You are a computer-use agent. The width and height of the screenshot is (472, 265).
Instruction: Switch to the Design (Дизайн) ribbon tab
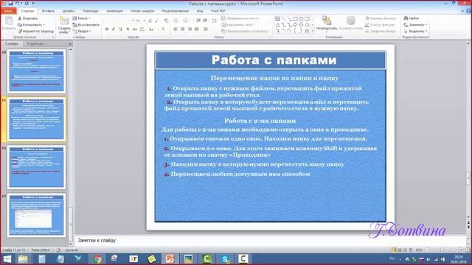[69, 11]
